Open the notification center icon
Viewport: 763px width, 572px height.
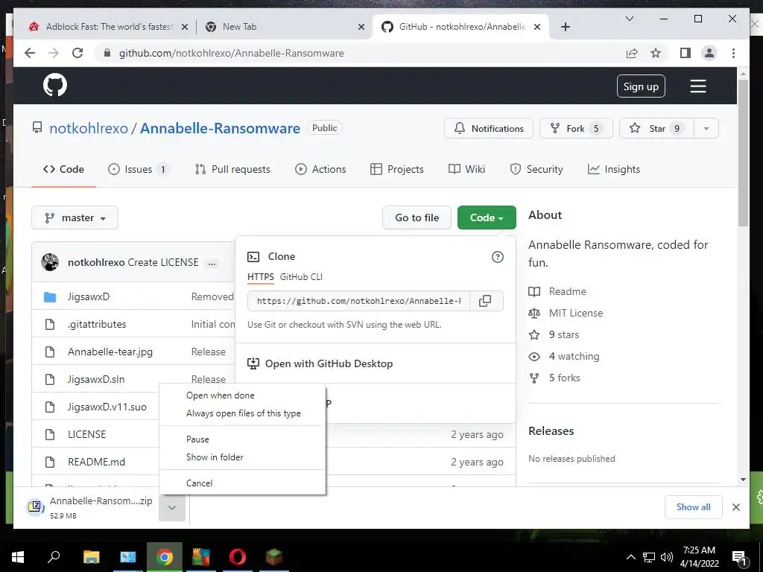[739, 557]
